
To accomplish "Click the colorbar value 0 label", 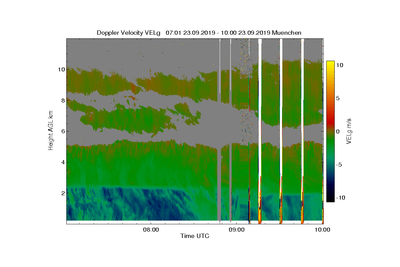I will pos(338,131).
